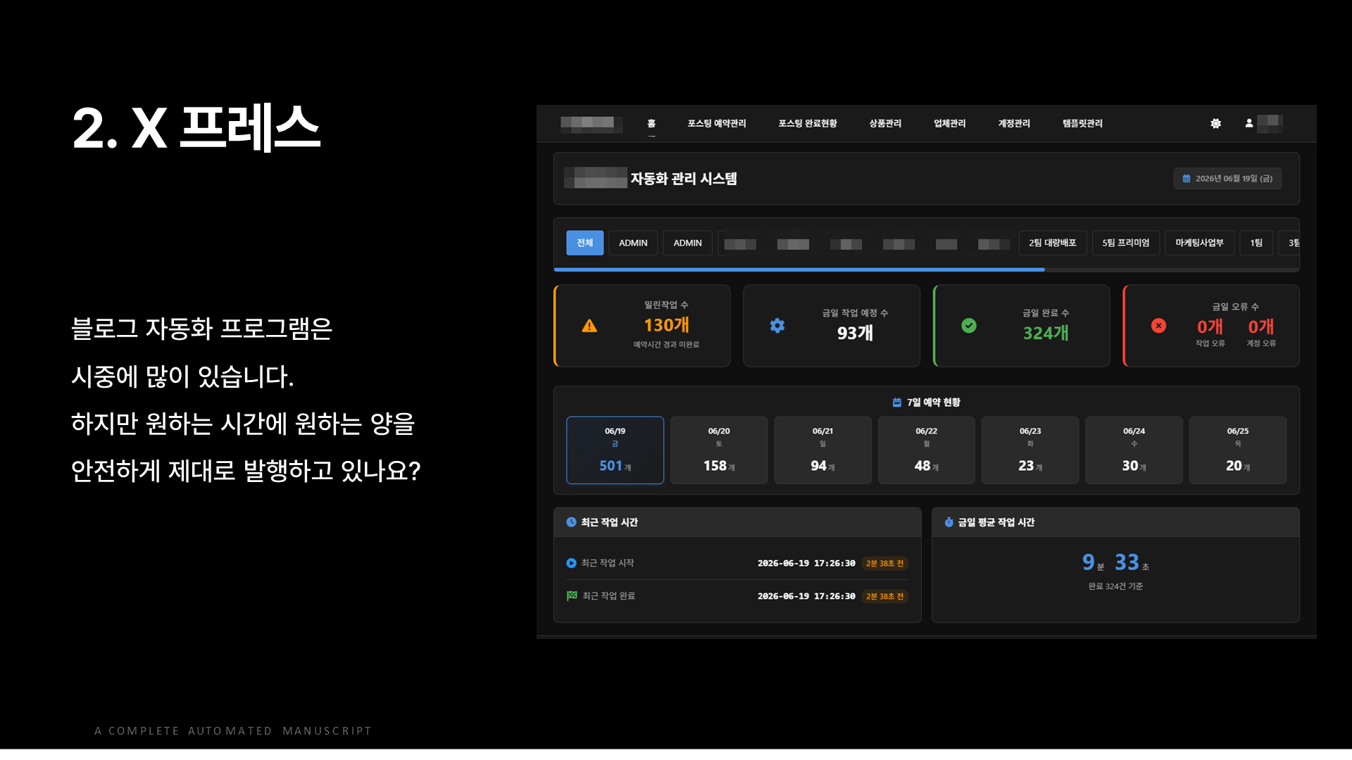
Task: Click the green checkmark icon on 금일 완료 card
Action: (969, 326)
